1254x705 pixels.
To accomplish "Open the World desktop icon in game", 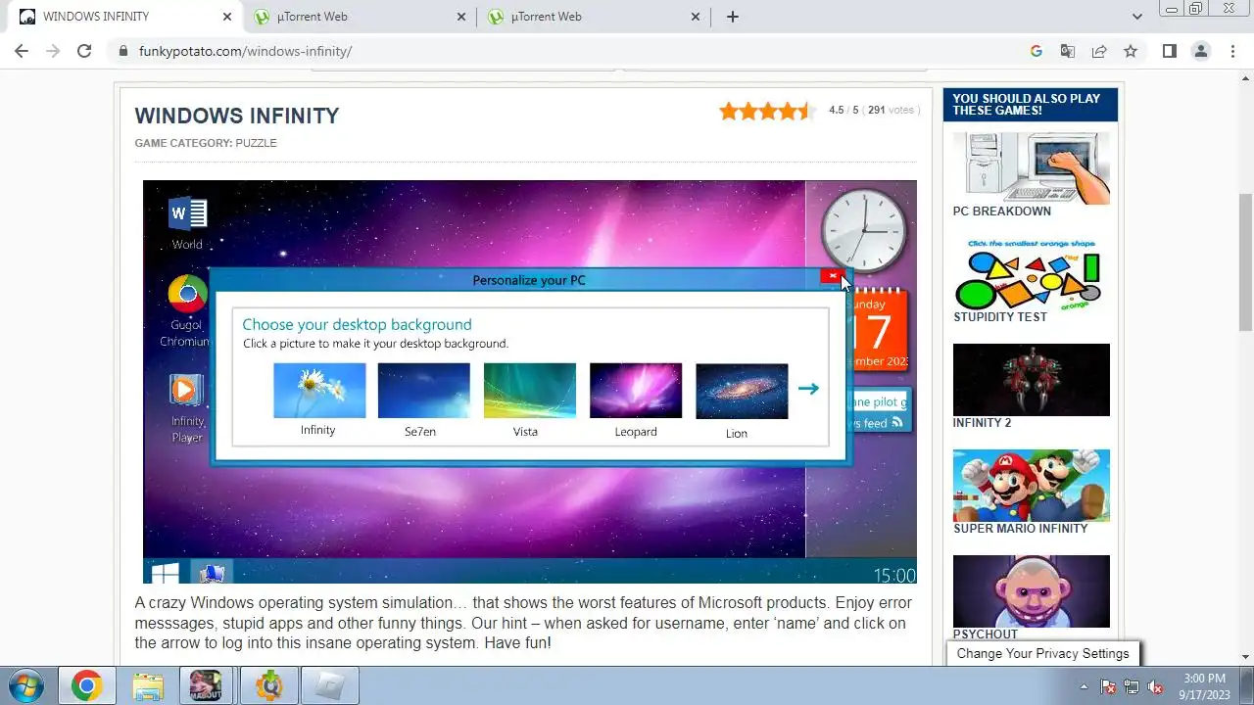I will pos(187,223).
